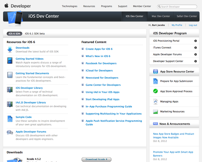Click the search magnifier icon
202x162 pixels.
(x=159, y=7)
